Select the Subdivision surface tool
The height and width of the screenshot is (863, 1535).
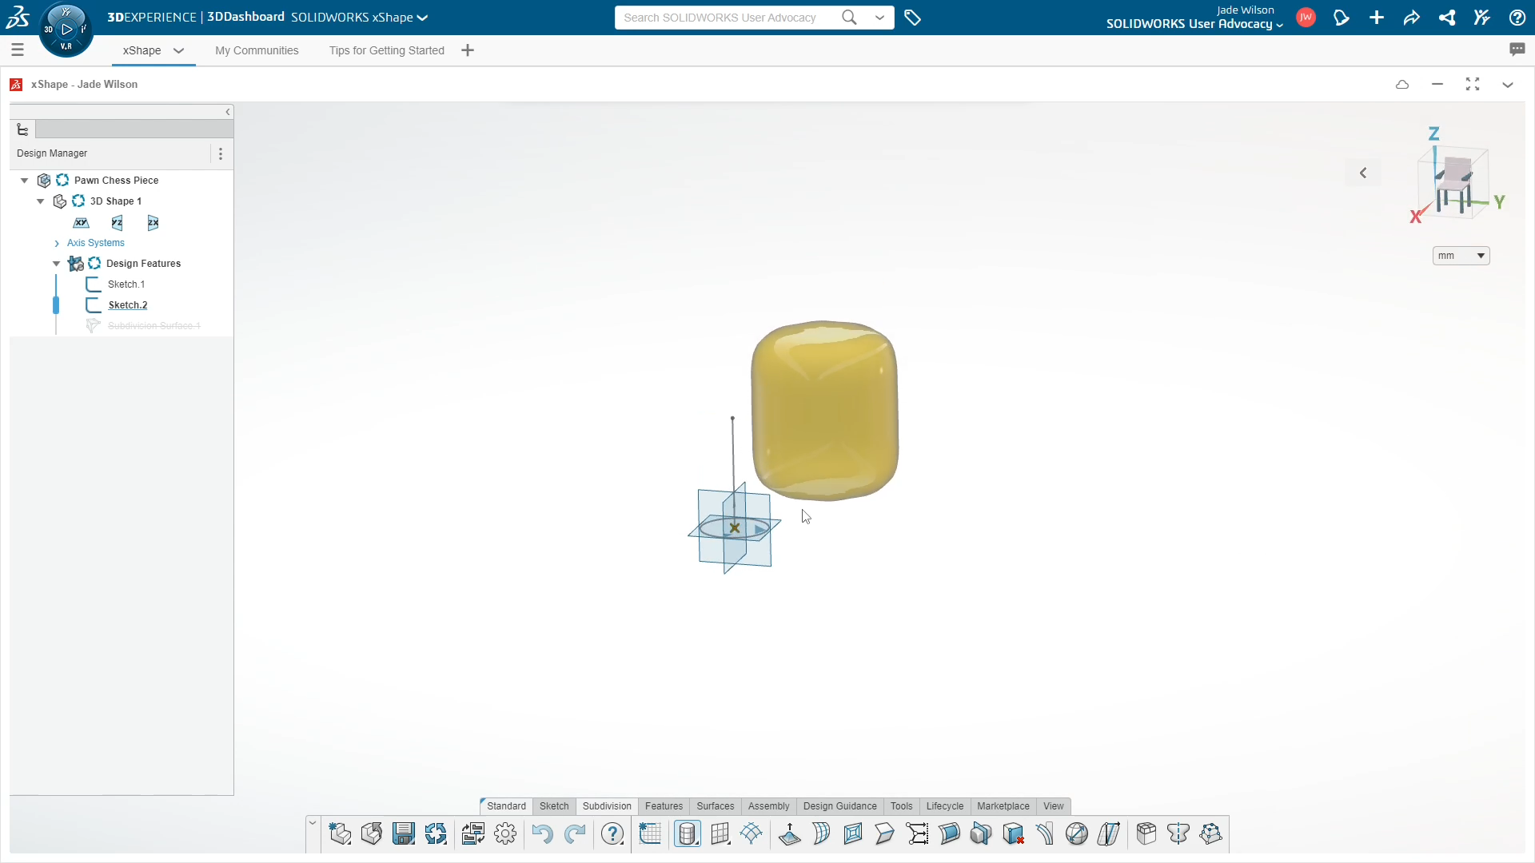[686, 833]
